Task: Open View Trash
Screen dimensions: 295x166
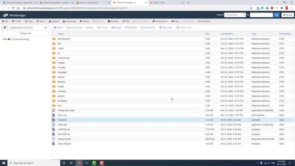Action: [x=166, y=28]
